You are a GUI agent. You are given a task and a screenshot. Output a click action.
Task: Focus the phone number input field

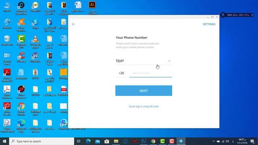coord(151,73)
